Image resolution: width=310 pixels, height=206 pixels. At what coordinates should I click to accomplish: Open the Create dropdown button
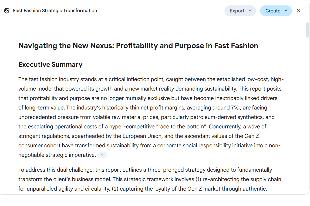tap(276, 11)
